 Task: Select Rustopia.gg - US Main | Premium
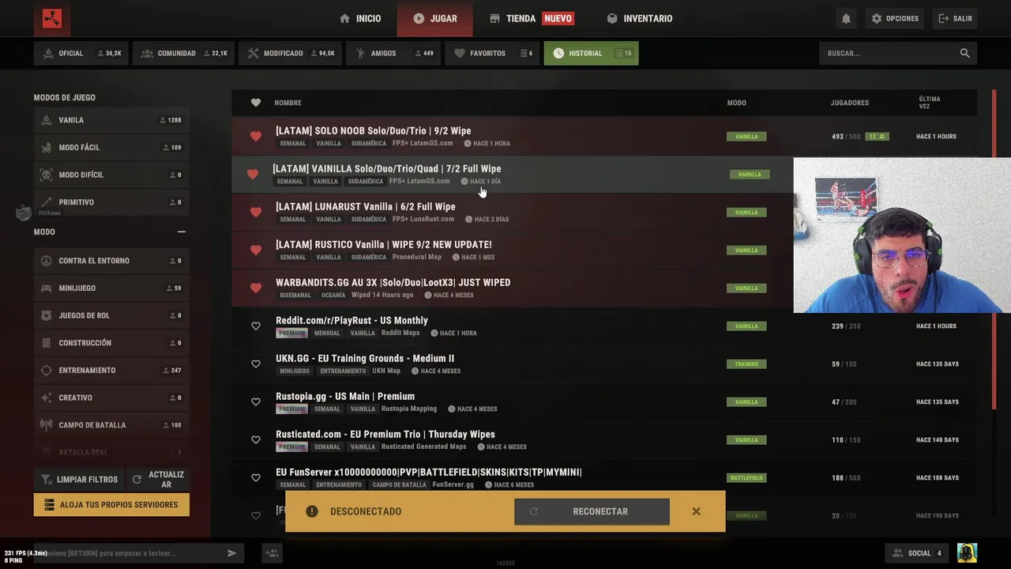coord(604,401)
